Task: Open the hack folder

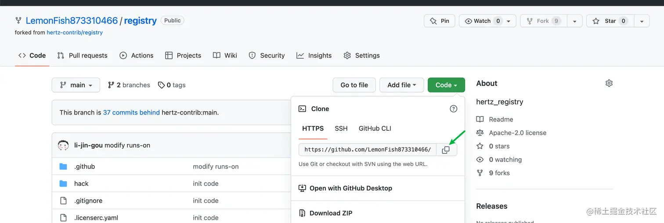Action: [x=81, y=183]
